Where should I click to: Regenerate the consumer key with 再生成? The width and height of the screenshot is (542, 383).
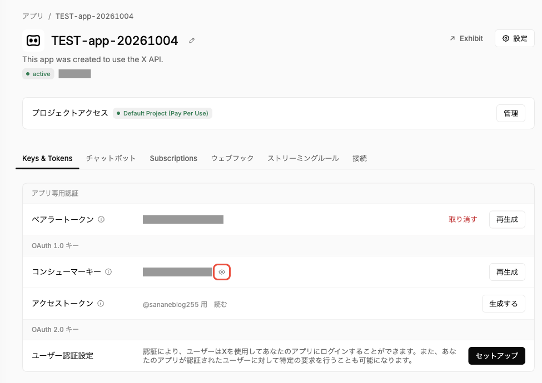click(507, 272)
